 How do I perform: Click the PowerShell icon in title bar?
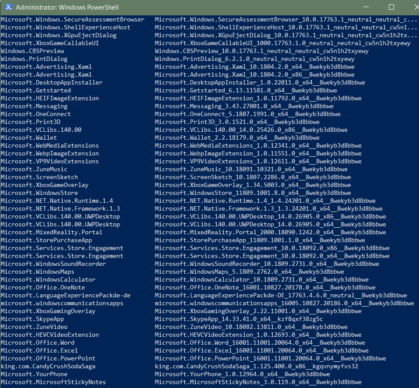point(9,7)
